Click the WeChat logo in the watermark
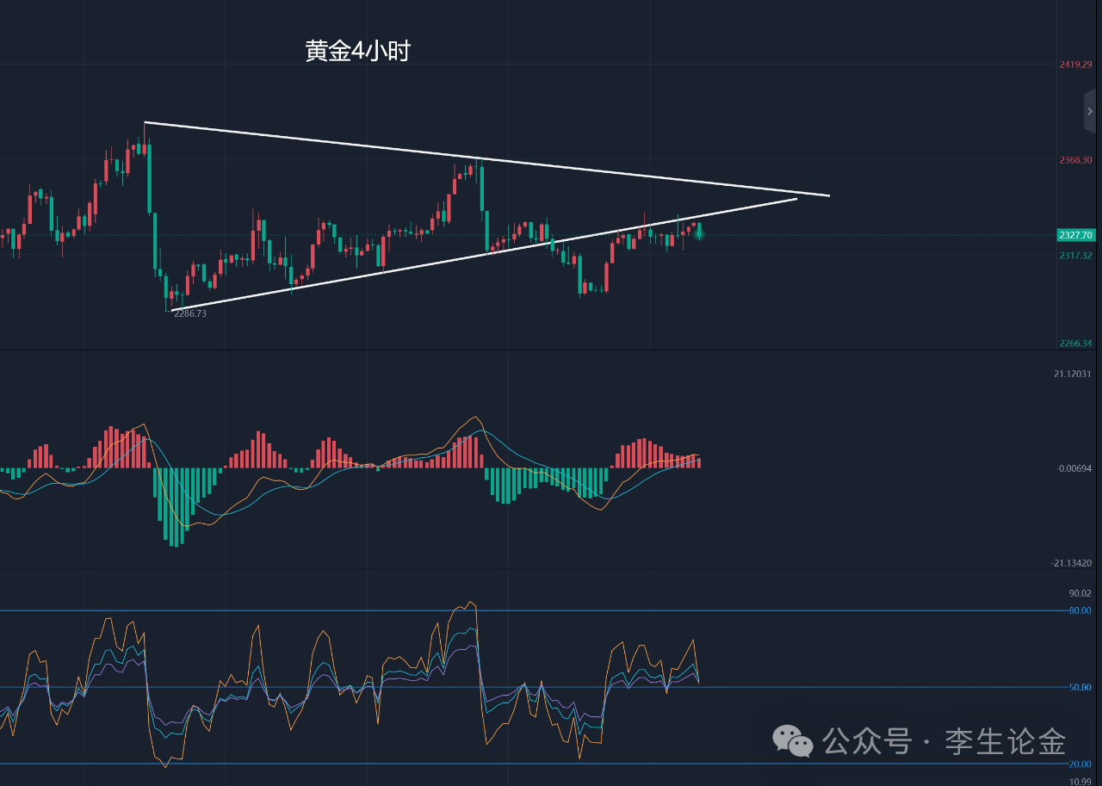The width and height of the screenshot is (1102, 786). (792, 740)
